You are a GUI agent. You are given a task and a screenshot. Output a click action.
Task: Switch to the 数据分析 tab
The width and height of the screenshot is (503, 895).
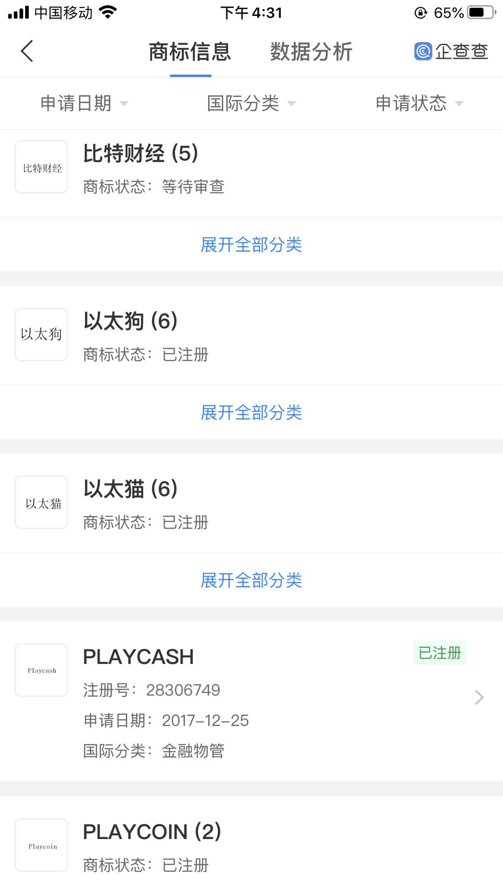point(311,52)
